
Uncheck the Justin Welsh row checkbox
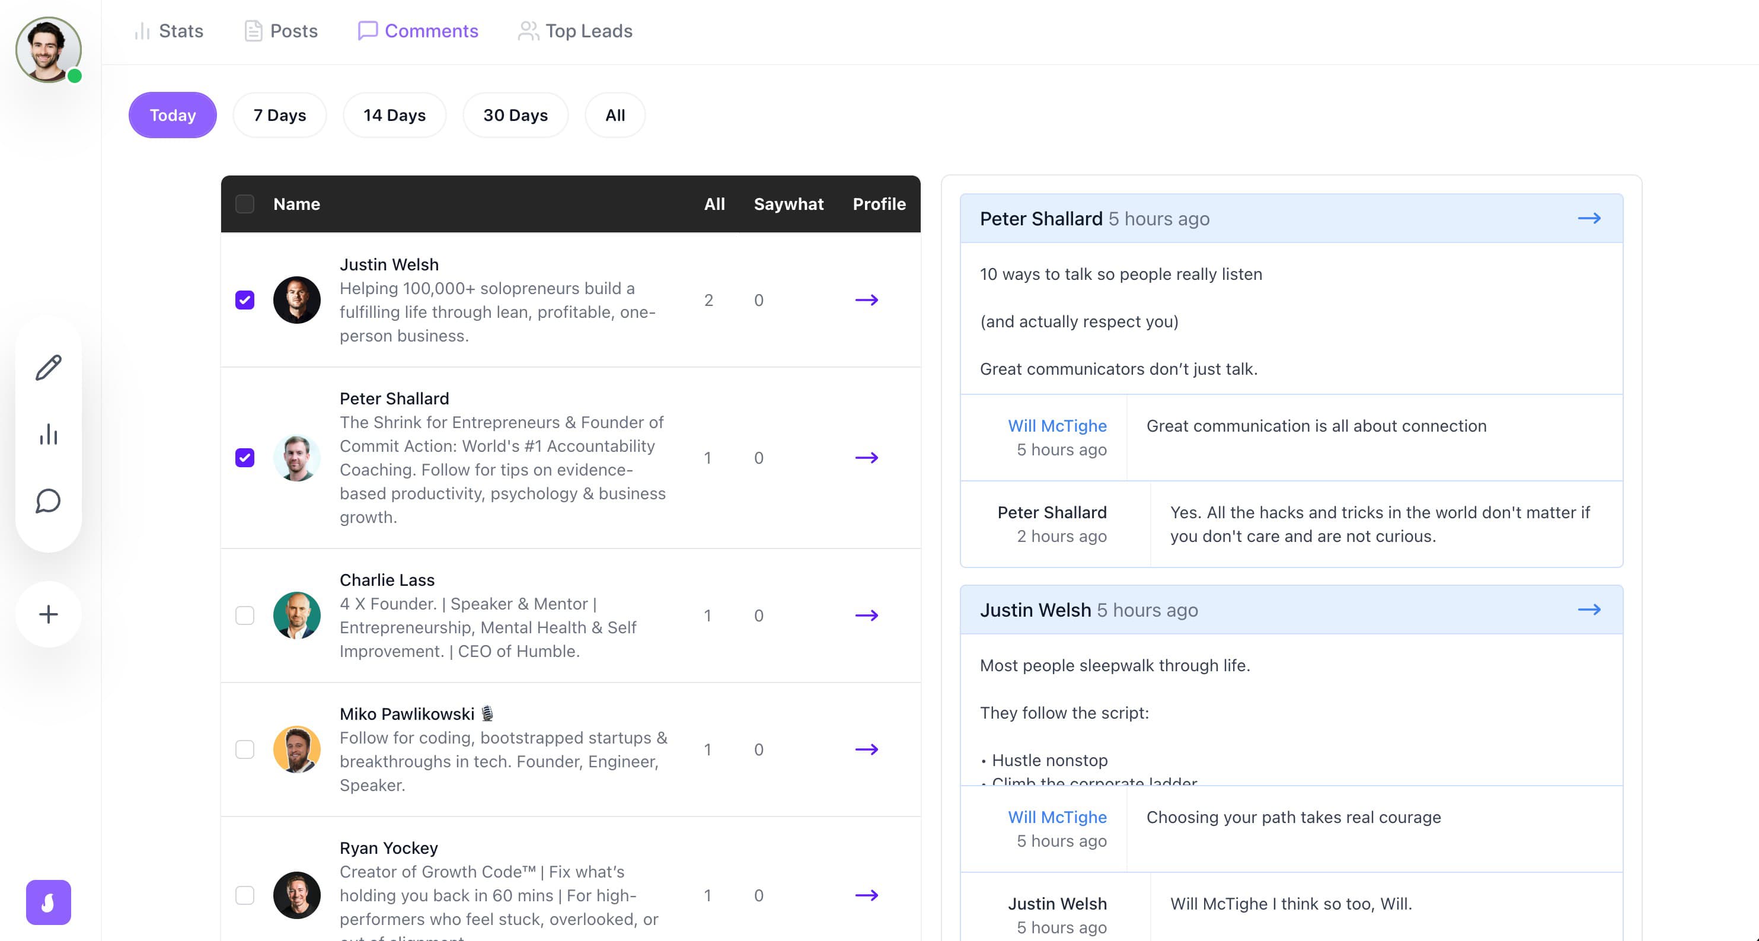244,300
